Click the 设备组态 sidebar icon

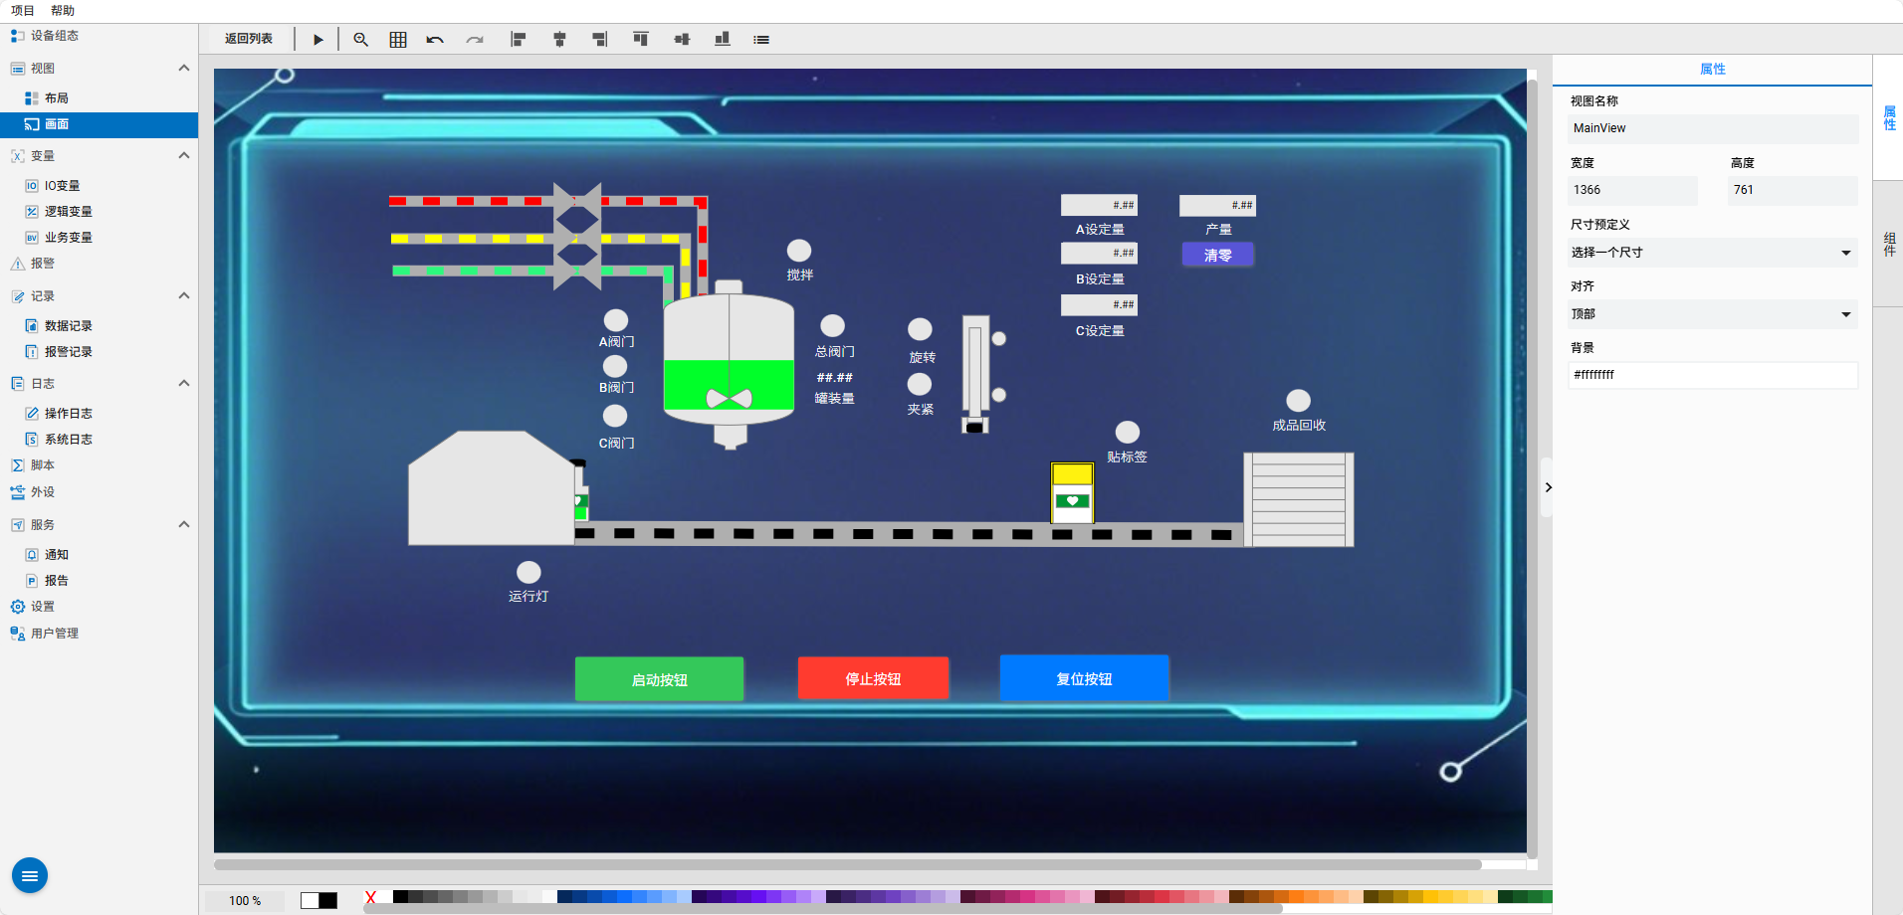pyautogui.click(x=17, y=36)
